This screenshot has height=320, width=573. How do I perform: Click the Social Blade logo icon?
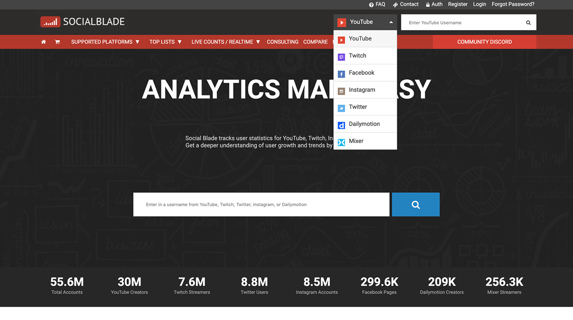[50, 22]
